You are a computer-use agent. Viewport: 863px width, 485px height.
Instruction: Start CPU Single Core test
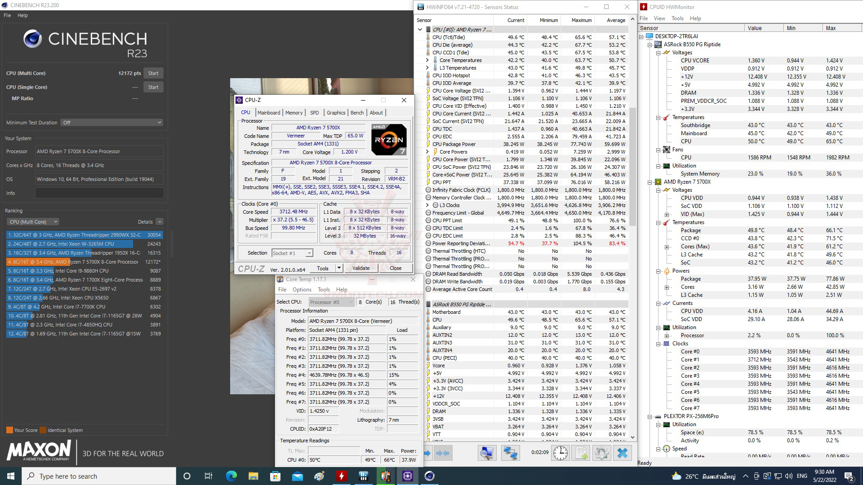tap(153, 87)
